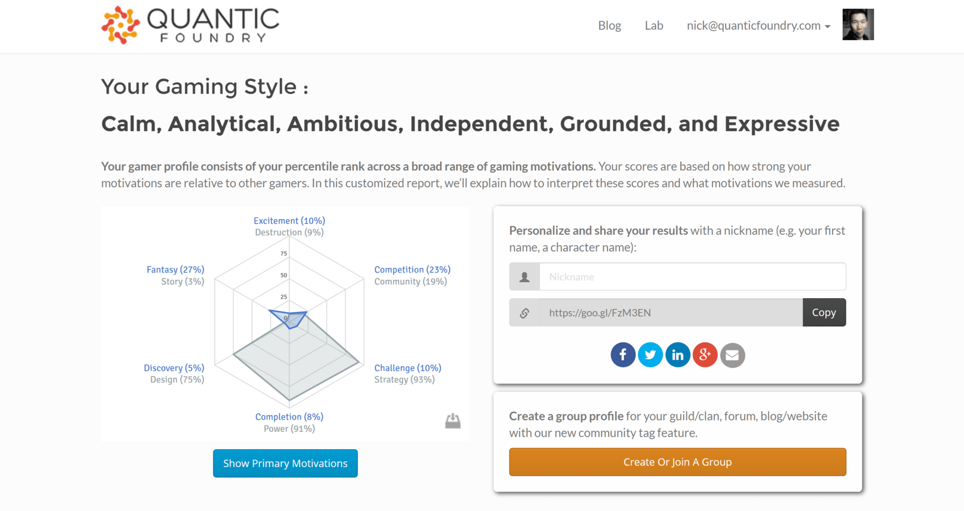Click the link chain icon

pyautogui.click(x=525, y=313)
